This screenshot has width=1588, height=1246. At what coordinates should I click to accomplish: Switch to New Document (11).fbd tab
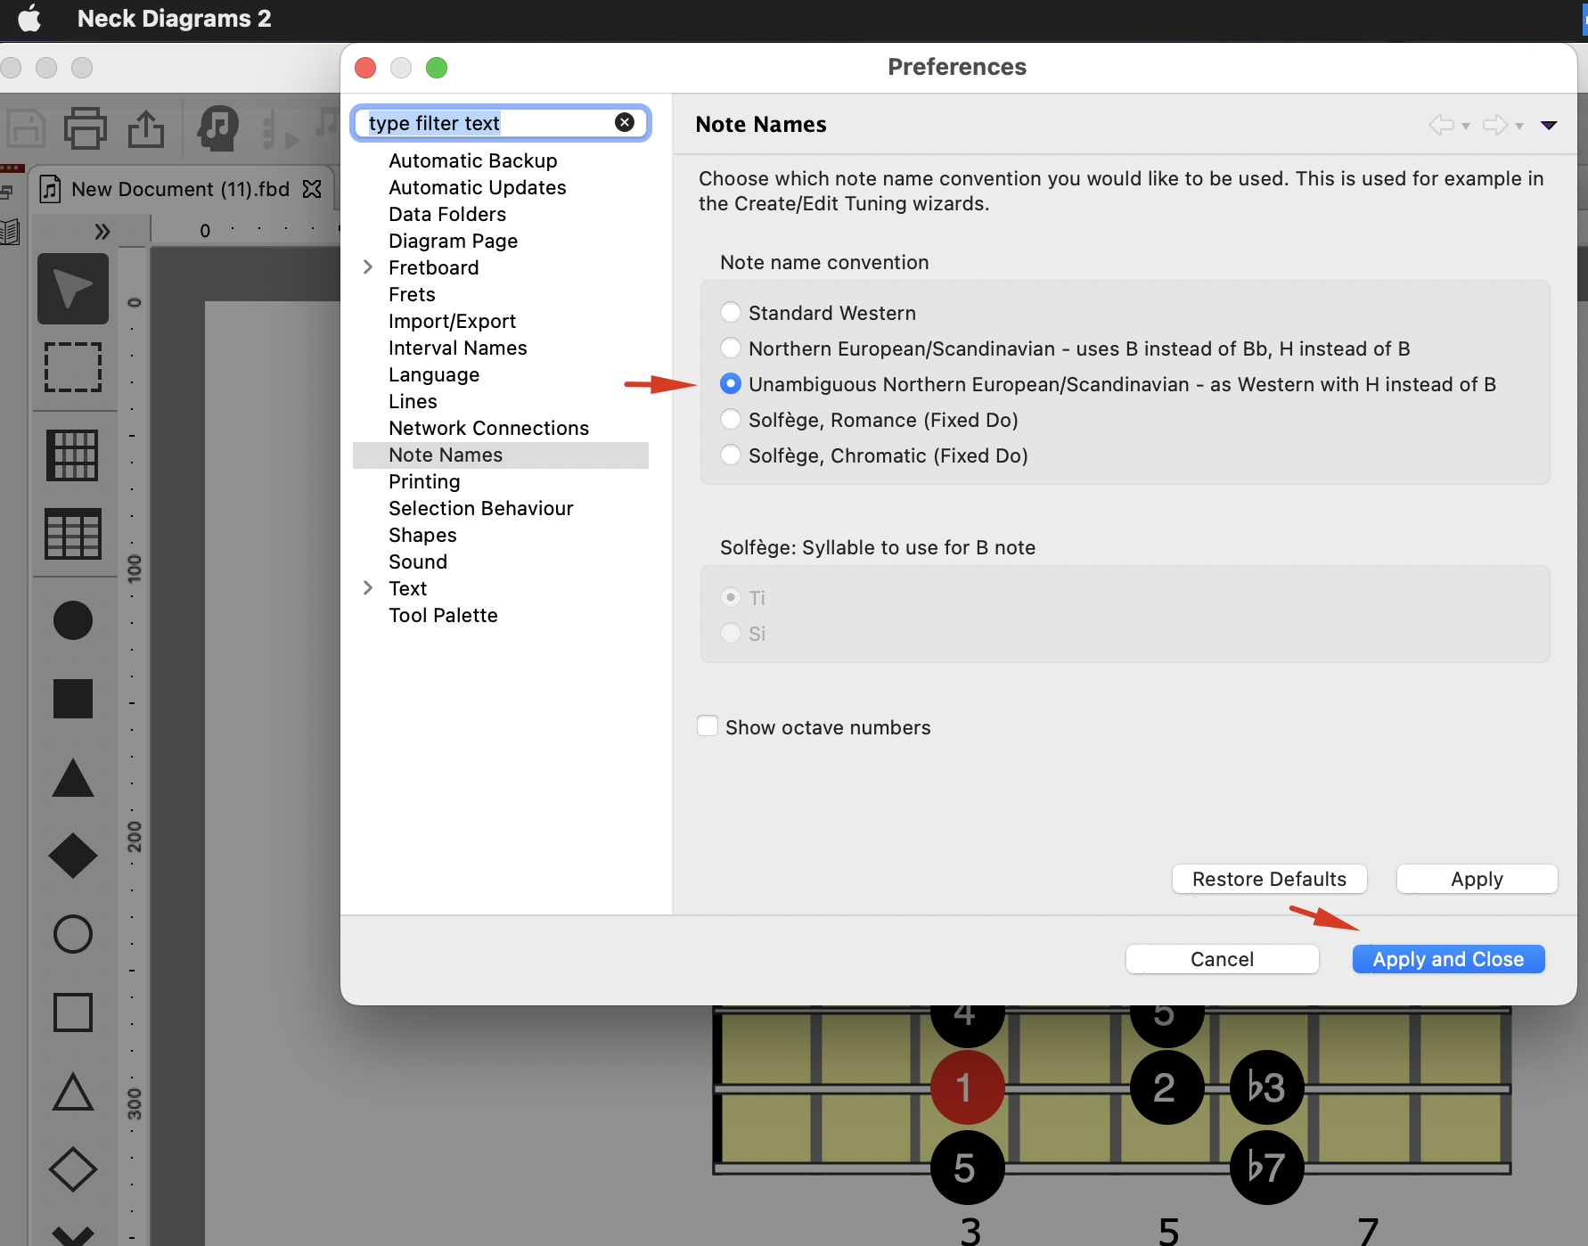click(180, 189)
